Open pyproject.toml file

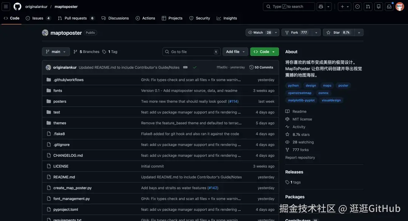(x=66, y=209)
